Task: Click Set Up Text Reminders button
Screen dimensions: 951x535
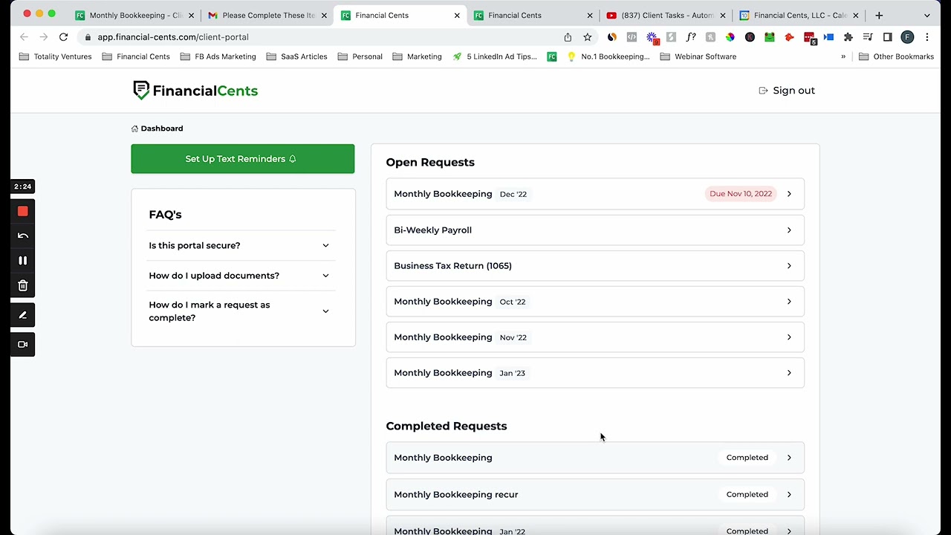Action: [x=243, y=159]
